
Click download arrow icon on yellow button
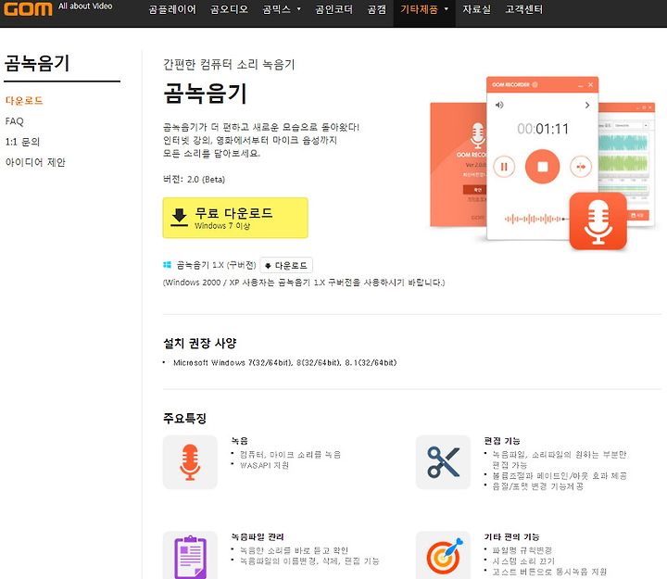pyautogui.click(x=179, y=218)
